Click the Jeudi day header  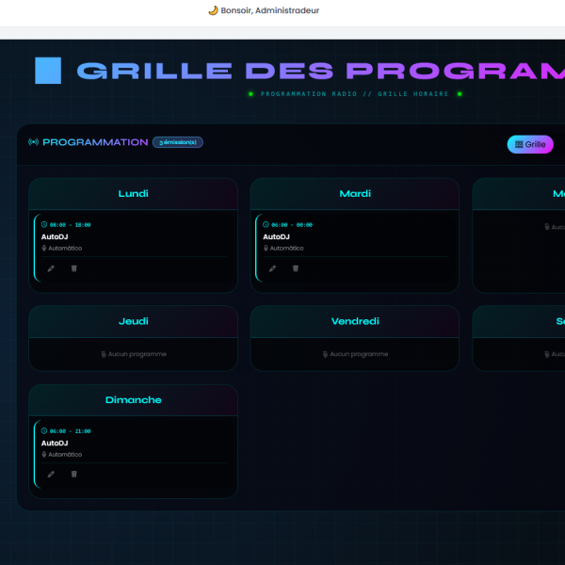[134, 321]
